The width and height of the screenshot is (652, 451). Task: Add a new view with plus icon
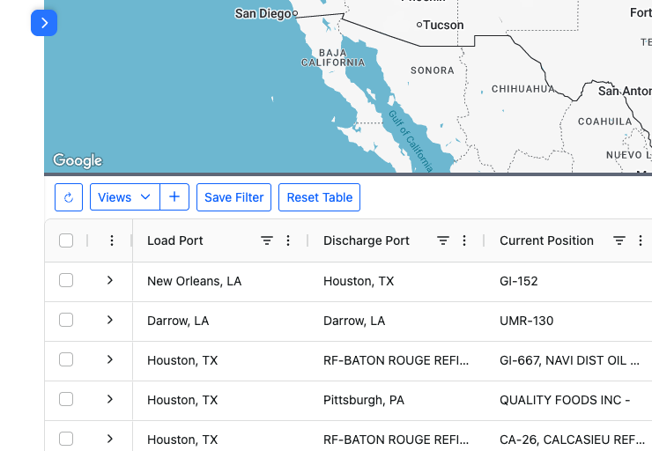point(174,197)
